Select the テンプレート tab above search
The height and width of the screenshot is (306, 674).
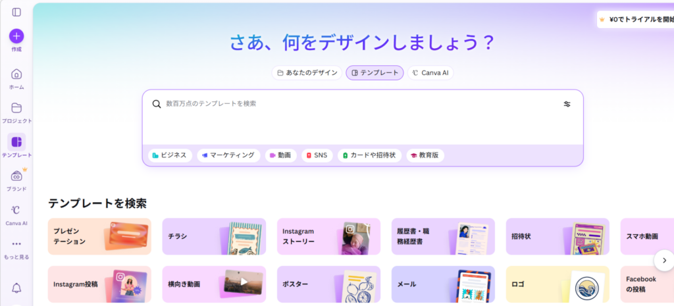tap(375, 72)
